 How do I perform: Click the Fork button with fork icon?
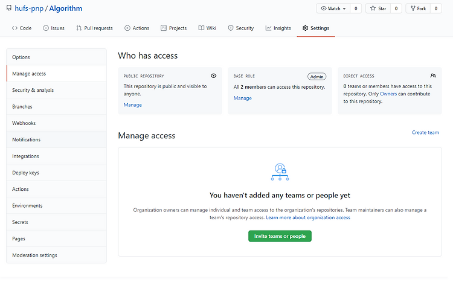coord(418,8)
